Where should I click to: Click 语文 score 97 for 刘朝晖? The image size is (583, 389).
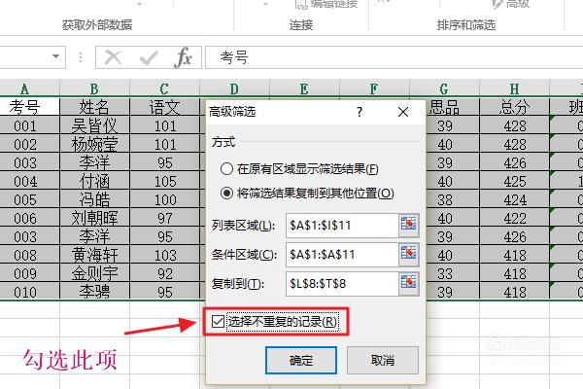[x=164, y=218]
